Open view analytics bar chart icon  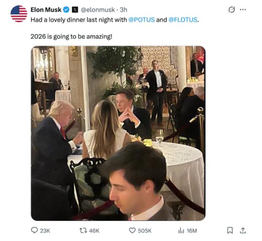tap(181, 230)
